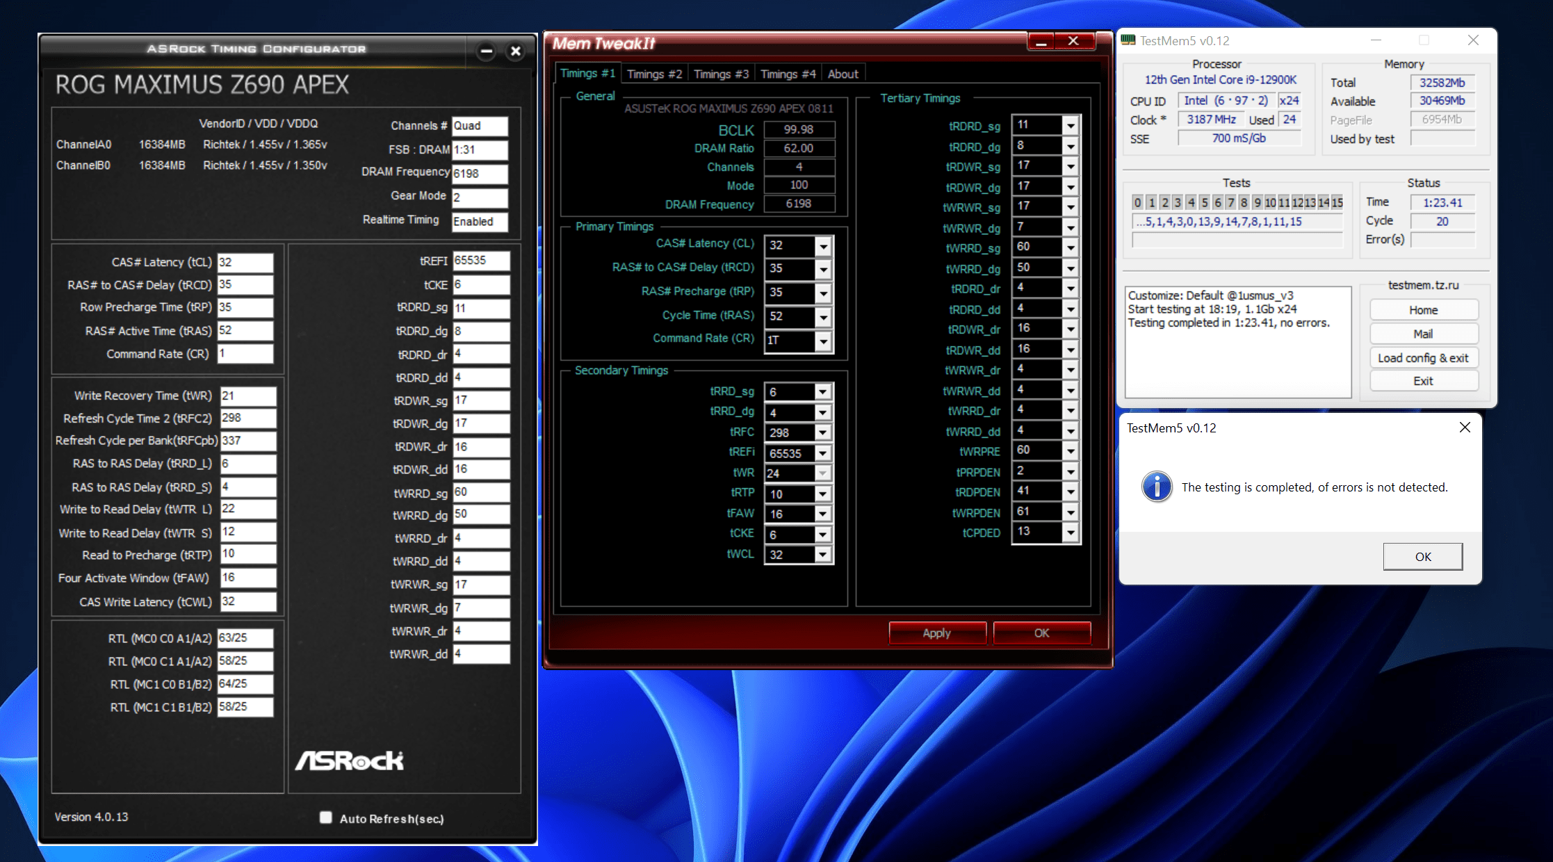The height and width of the screenshot is (862, 1553).
Task: Enable the Auto Refresh checkbox
Action: [325, 818]
